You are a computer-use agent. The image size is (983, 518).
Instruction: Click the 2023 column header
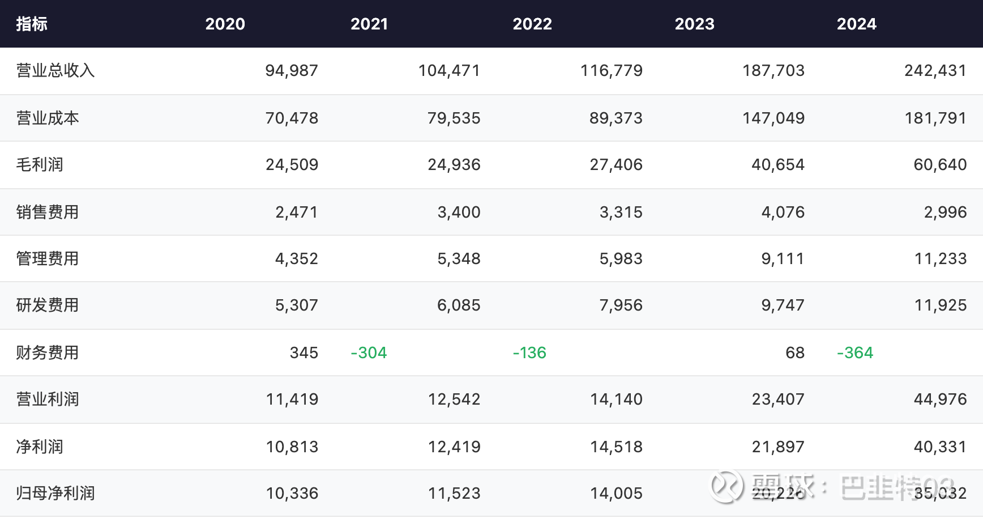(694, 24)
